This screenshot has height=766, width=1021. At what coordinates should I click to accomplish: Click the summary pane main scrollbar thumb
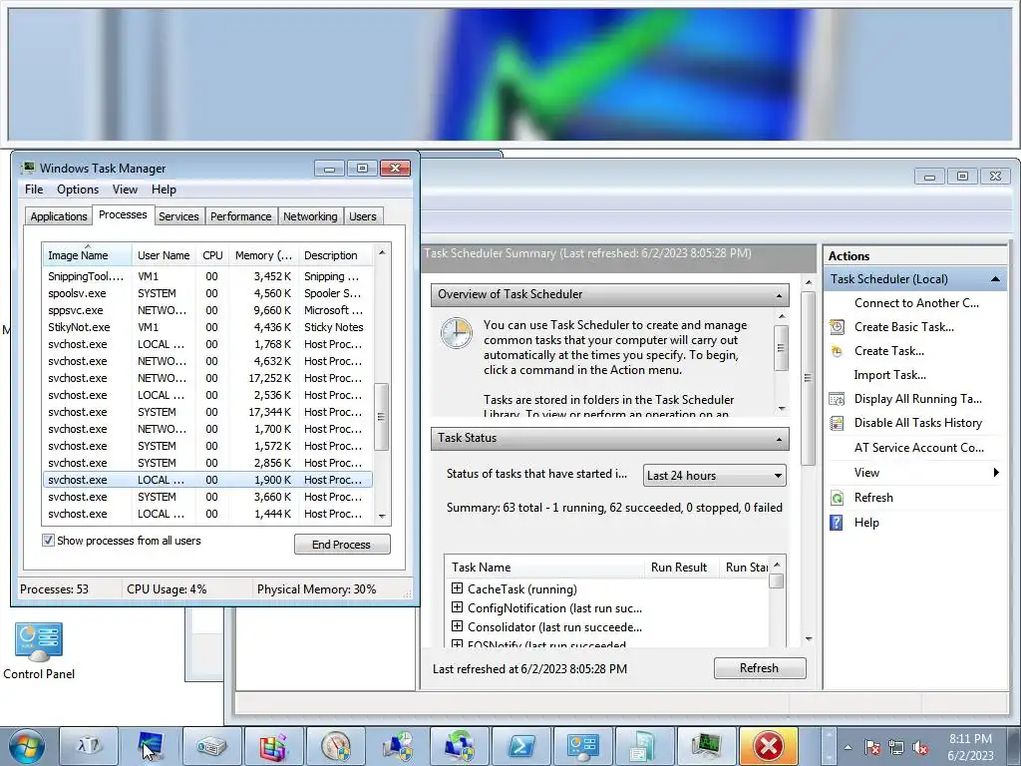pos(808,378)
